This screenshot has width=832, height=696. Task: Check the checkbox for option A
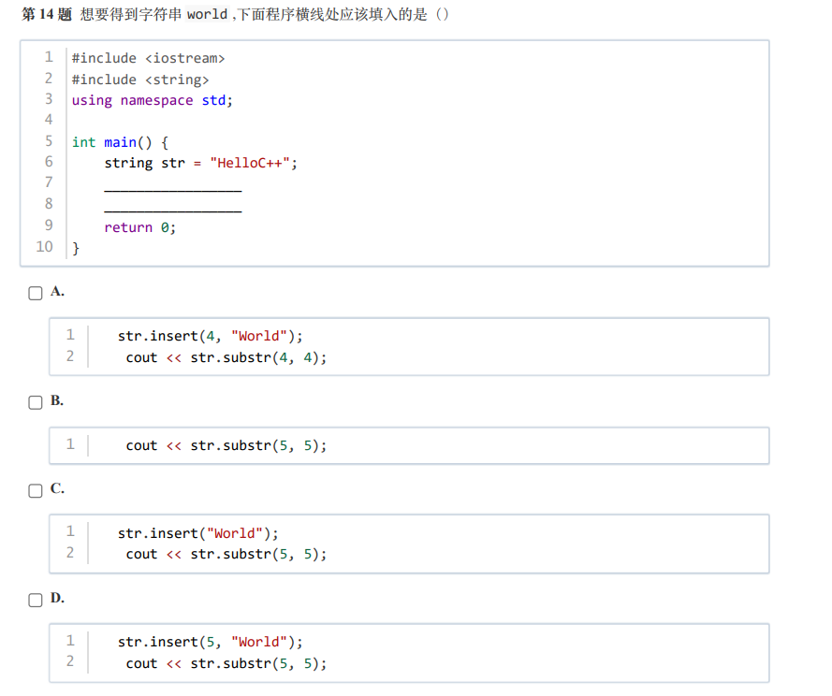(35, 292)
